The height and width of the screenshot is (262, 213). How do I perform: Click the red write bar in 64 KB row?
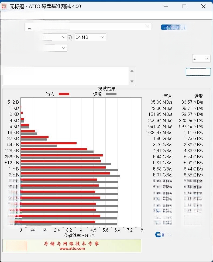pos(49,143)
